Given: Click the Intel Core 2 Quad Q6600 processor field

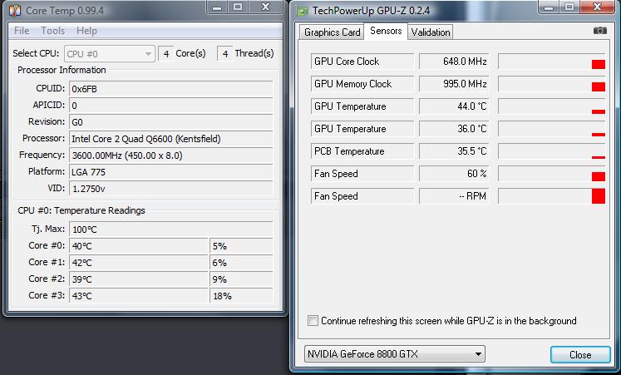Looking at the screenshot, I should (x=171, y=139).
